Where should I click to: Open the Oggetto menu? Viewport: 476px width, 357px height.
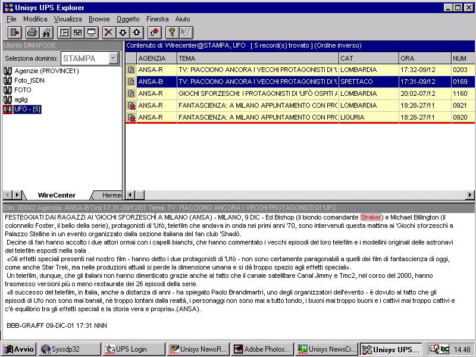pos(128,19)
